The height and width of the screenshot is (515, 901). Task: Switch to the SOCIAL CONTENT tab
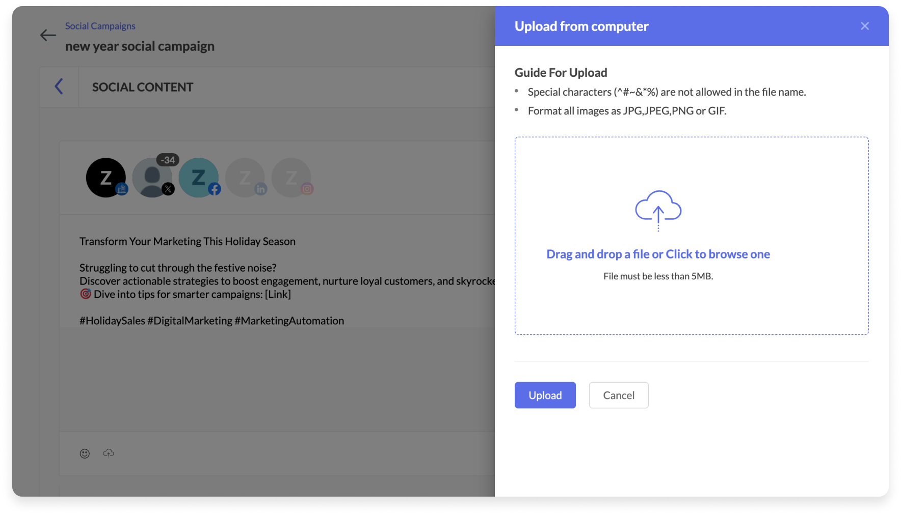[142, 87]
